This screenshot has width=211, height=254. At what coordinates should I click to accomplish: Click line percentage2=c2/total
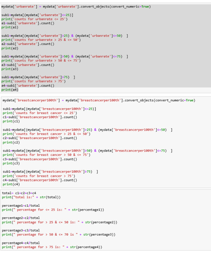point(21,218)
